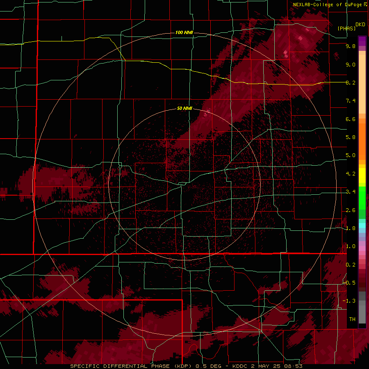Click the TH label on the color scale
369x369 pixels.
[x=352, y=319]
